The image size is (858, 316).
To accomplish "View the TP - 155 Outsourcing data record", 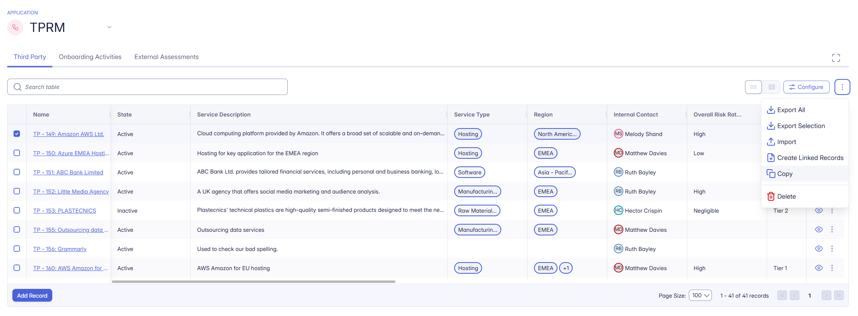I will [x=818, y=229].
